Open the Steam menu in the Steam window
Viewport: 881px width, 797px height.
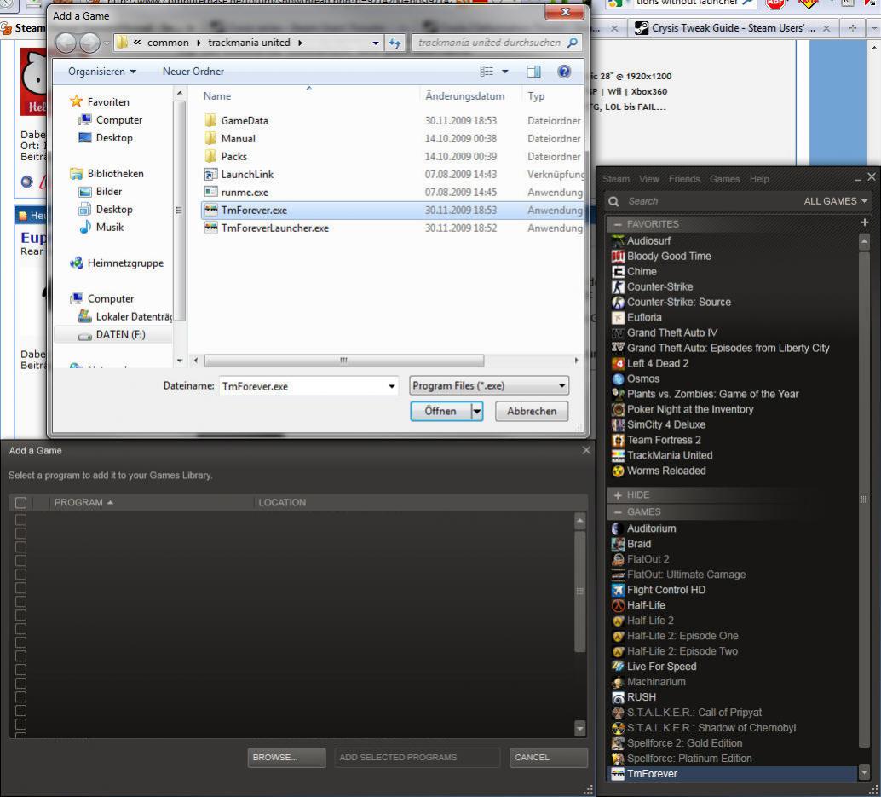616,179
